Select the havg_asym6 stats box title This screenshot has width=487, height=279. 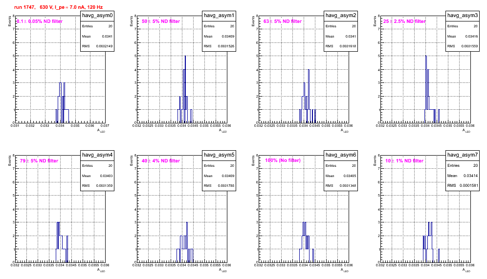pos(341,155)
